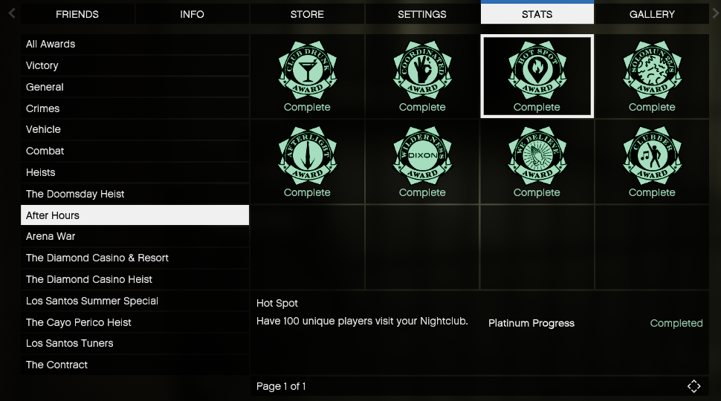
Task: Open The Contract awards category
Action: point(135,365)
